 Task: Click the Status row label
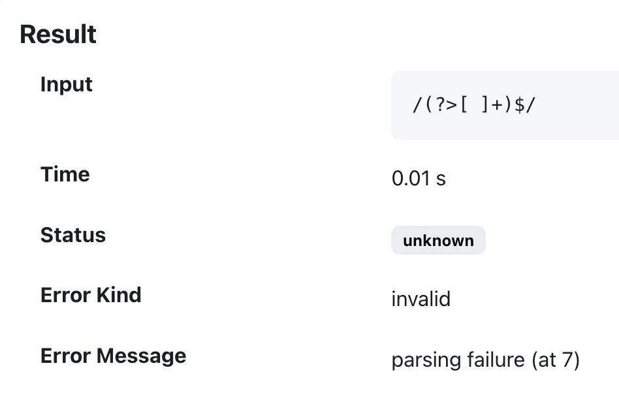73,235
